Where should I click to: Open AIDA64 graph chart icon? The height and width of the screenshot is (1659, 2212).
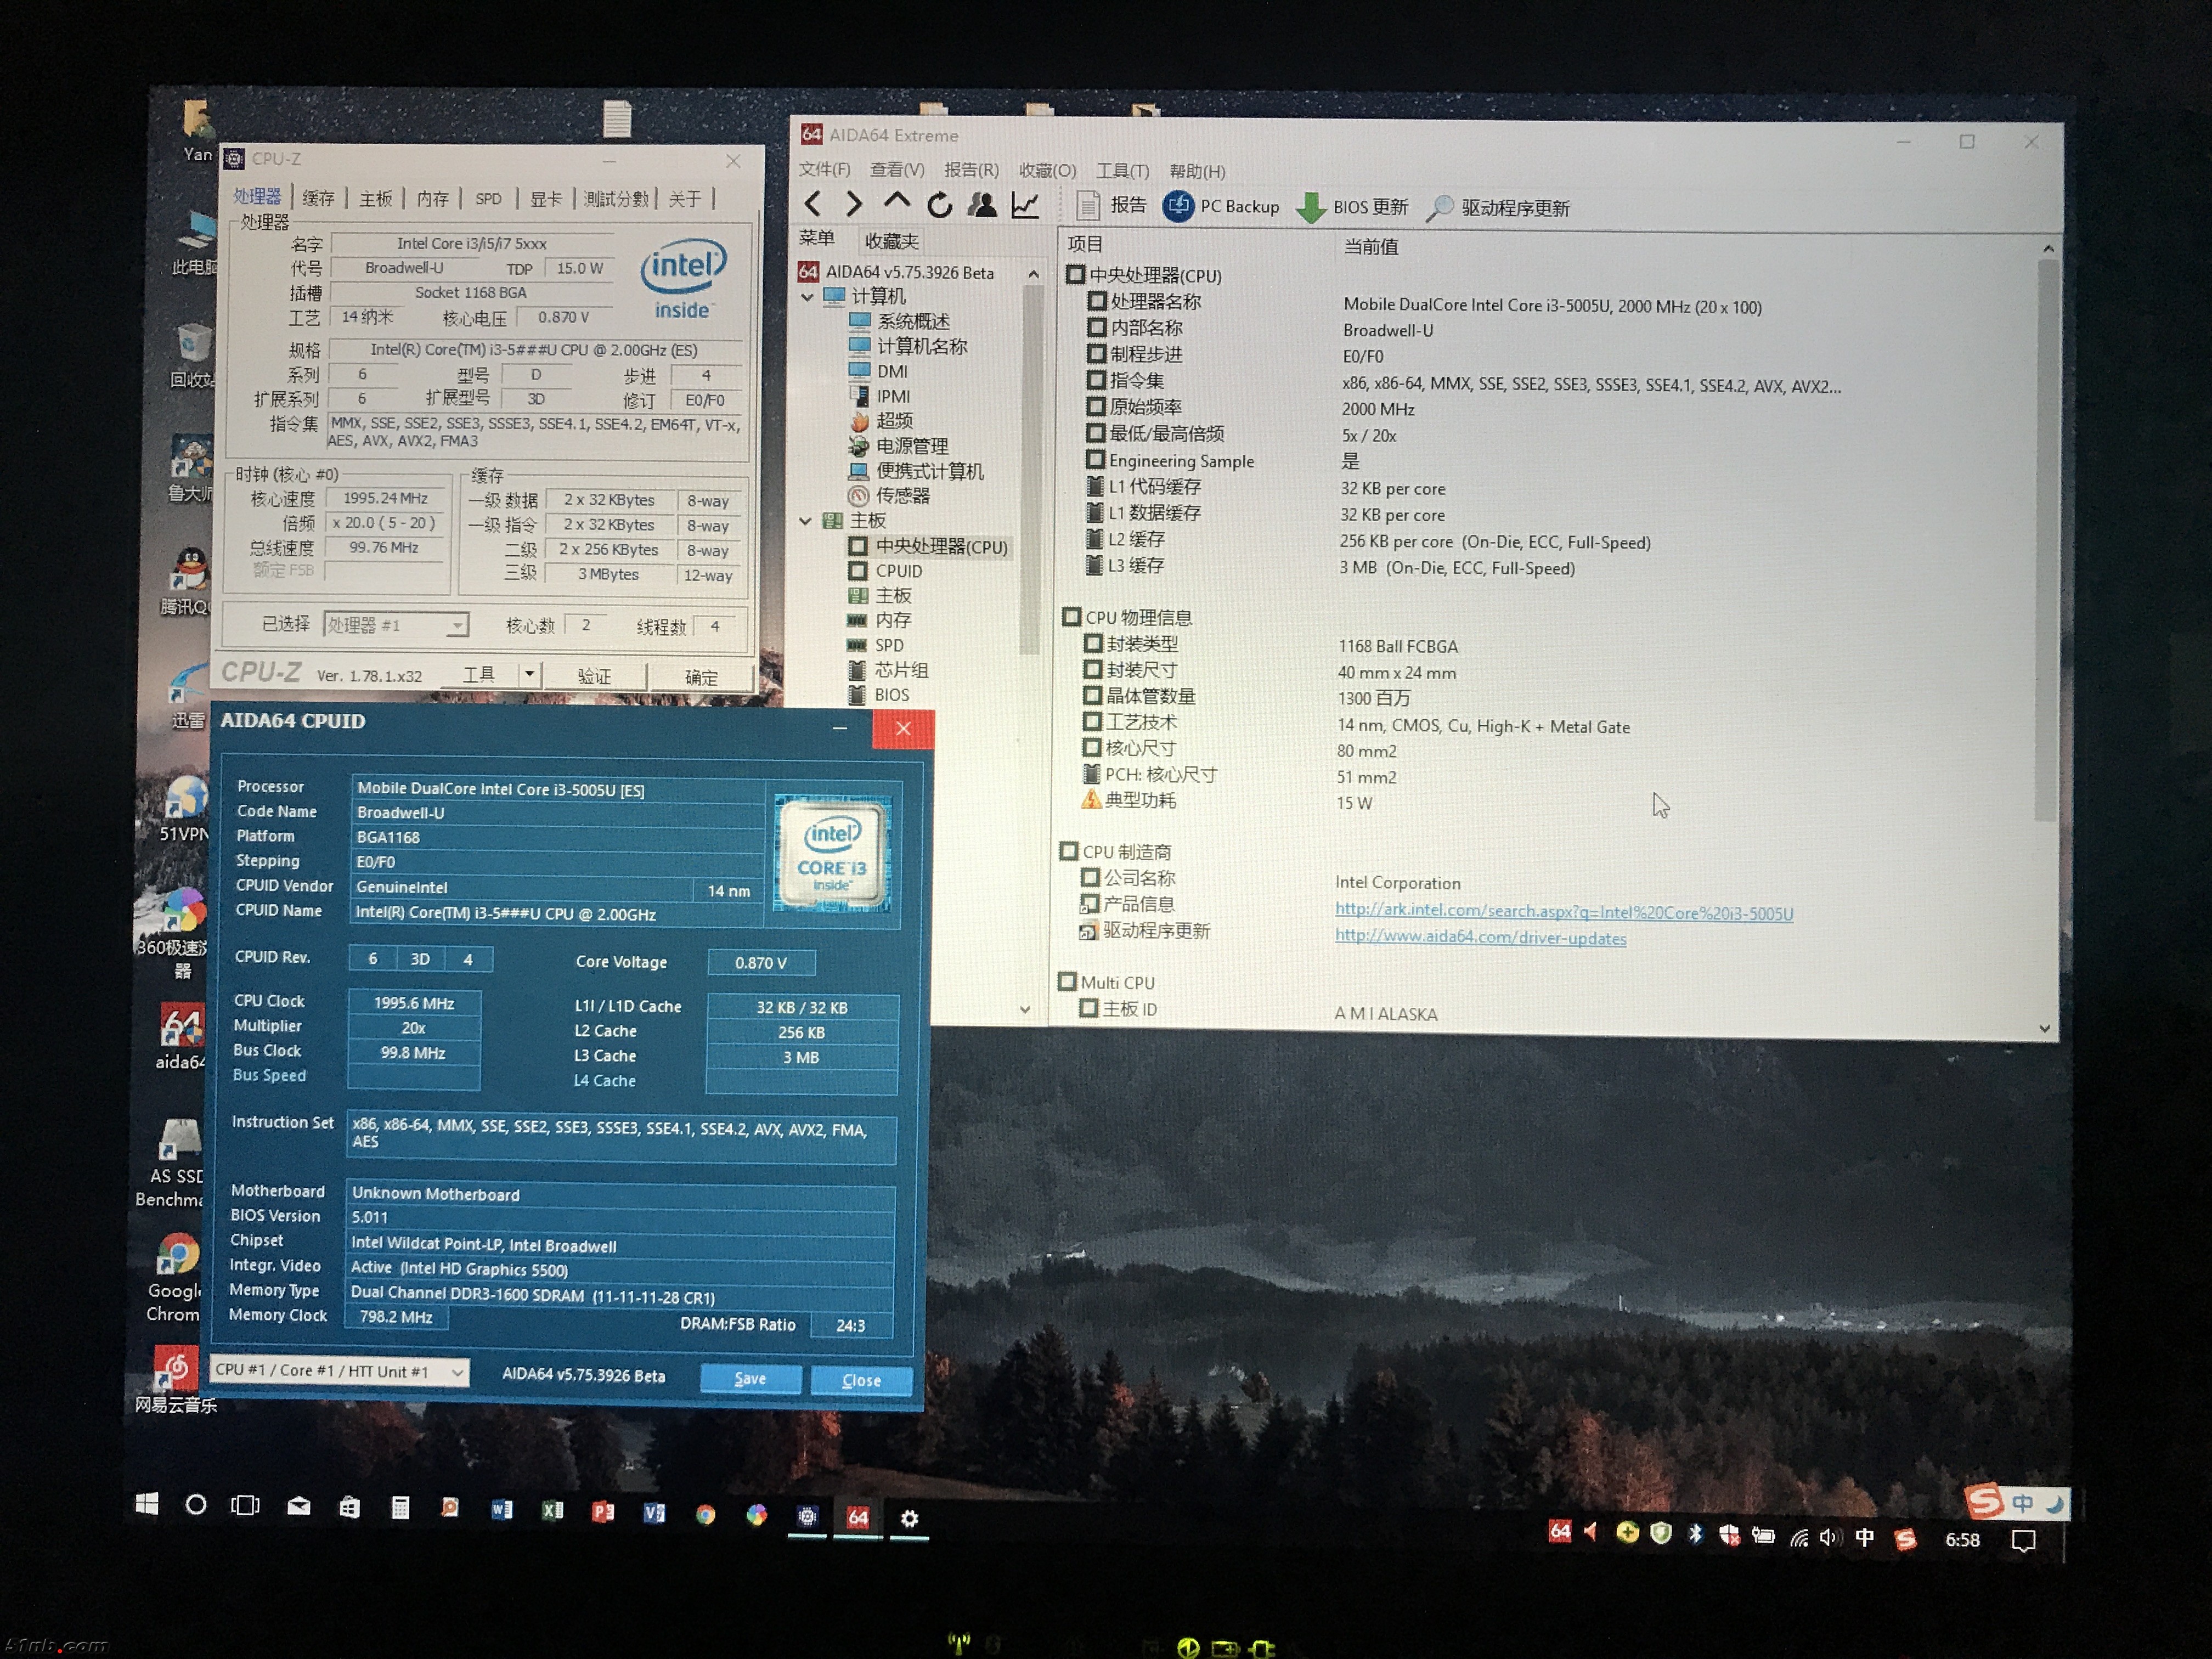[1025, 205]
